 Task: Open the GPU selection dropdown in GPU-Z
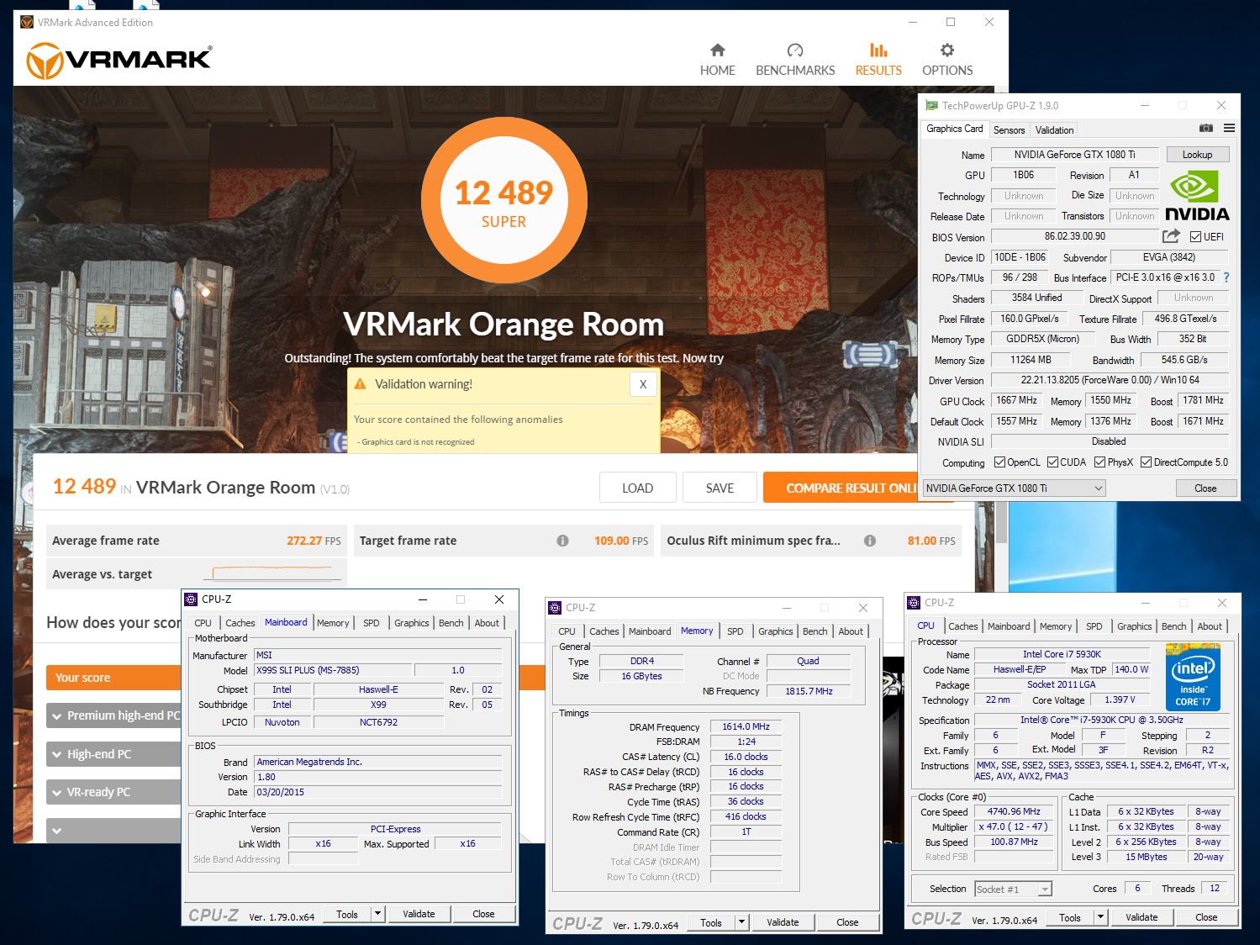[x=1015, y=488]
